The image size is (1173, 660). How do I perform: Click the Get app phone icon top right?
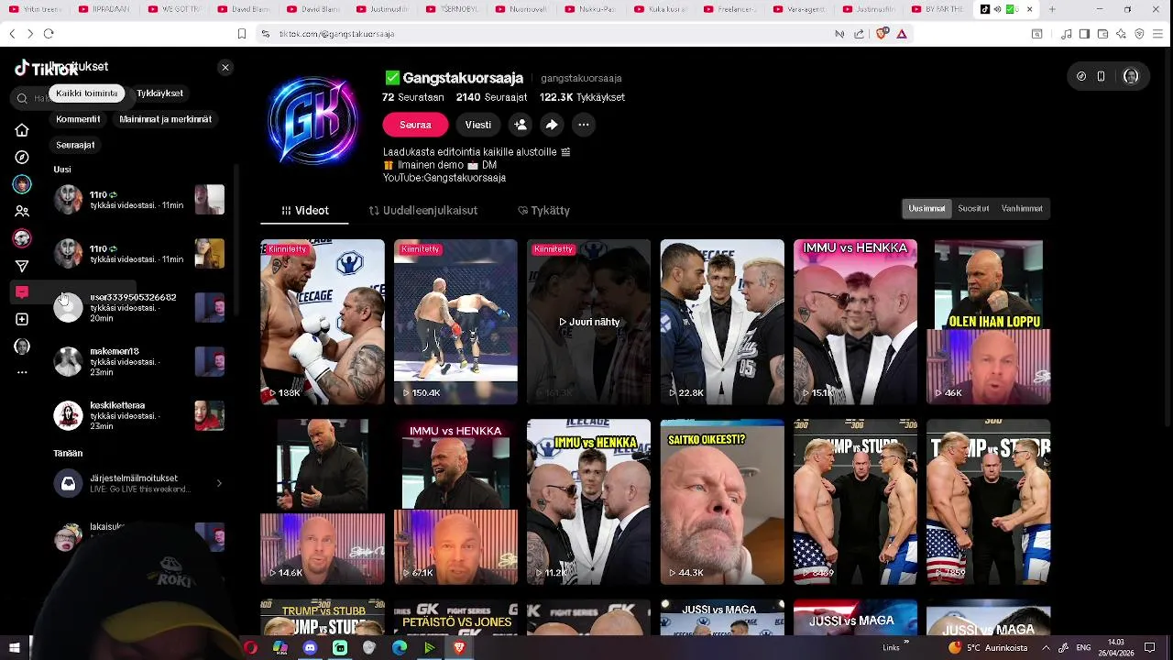pyautogui.click(x=1102, y=76)
